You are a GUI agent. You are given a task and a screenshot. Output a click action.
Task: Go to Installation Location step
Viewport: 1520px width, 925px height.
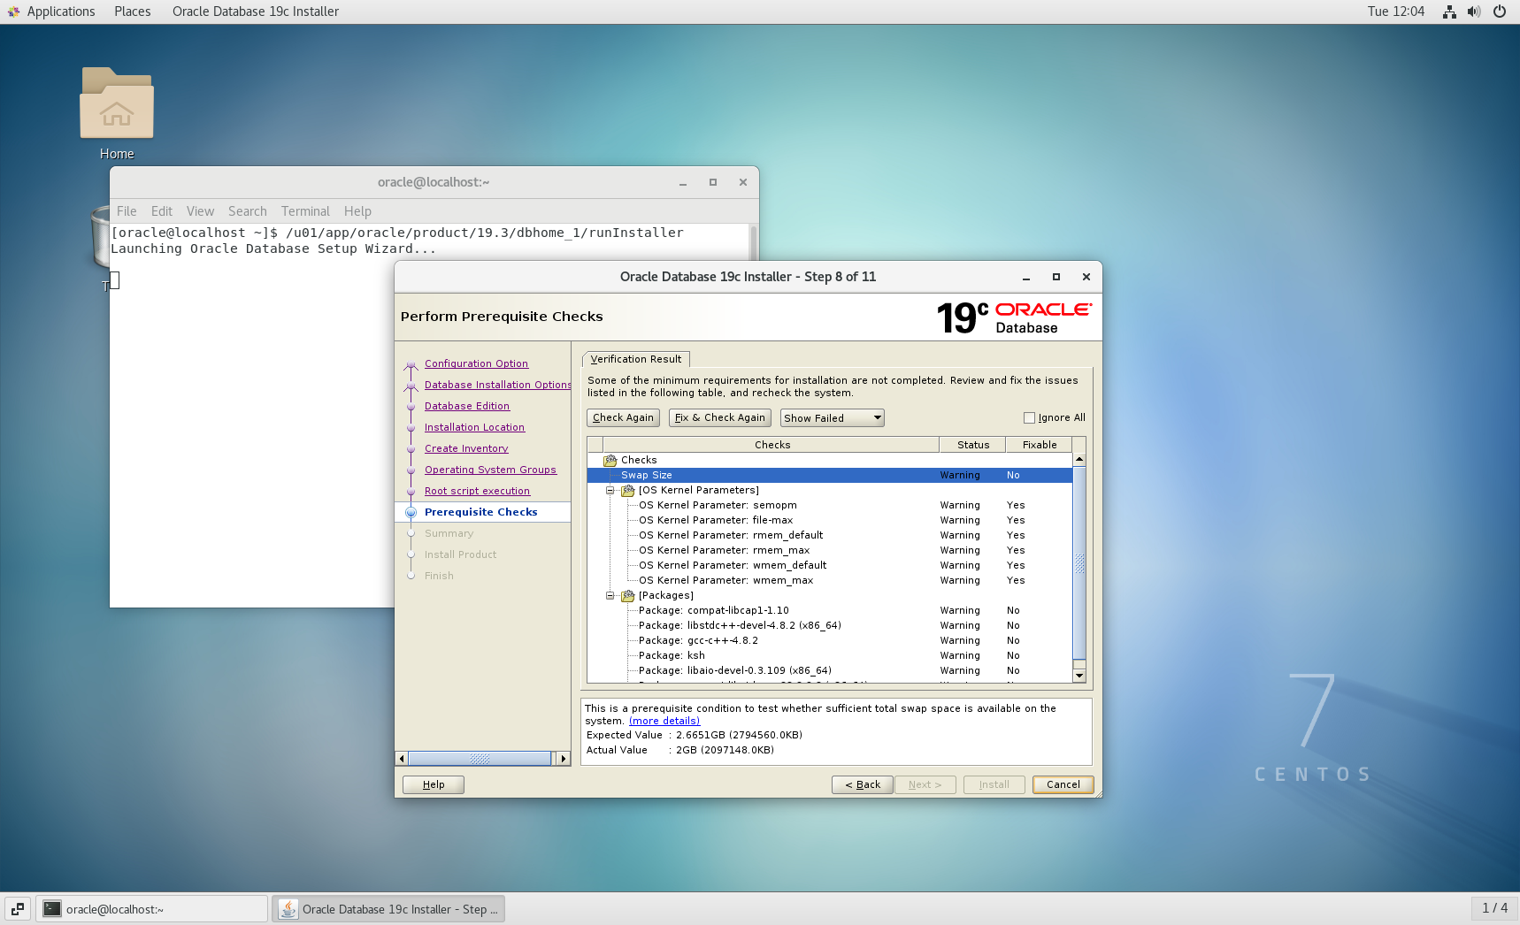point(474,427)
